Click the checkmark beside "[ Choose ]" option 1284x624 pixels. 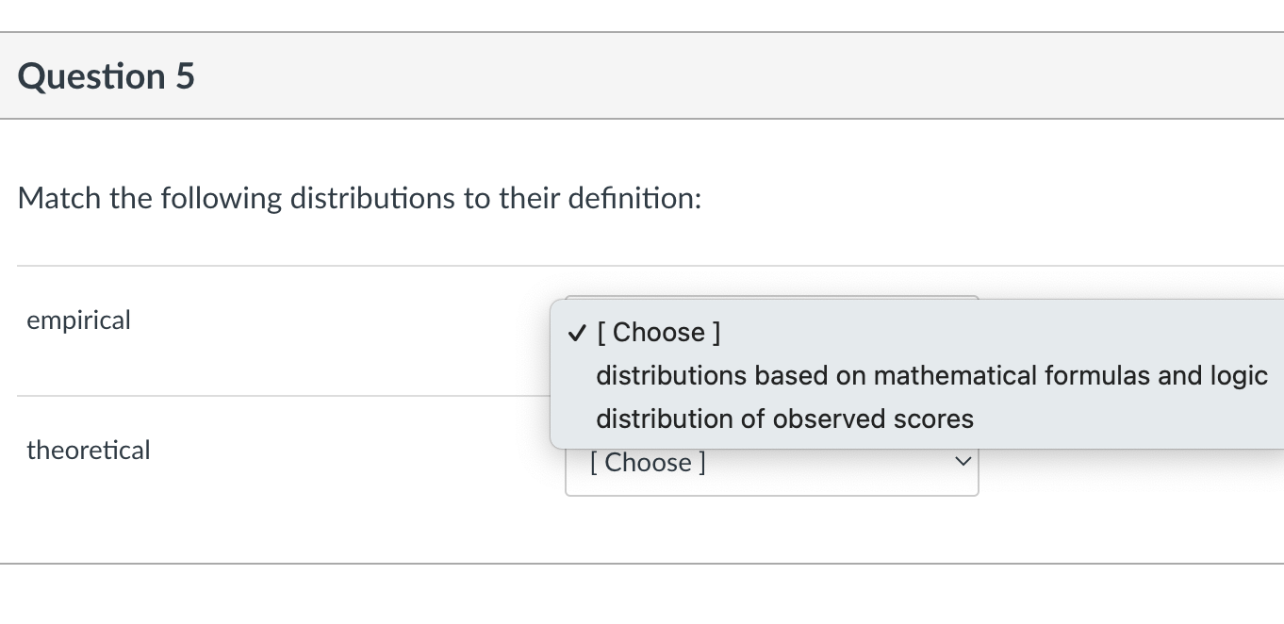pyautogui.click(x=576, y=333)
